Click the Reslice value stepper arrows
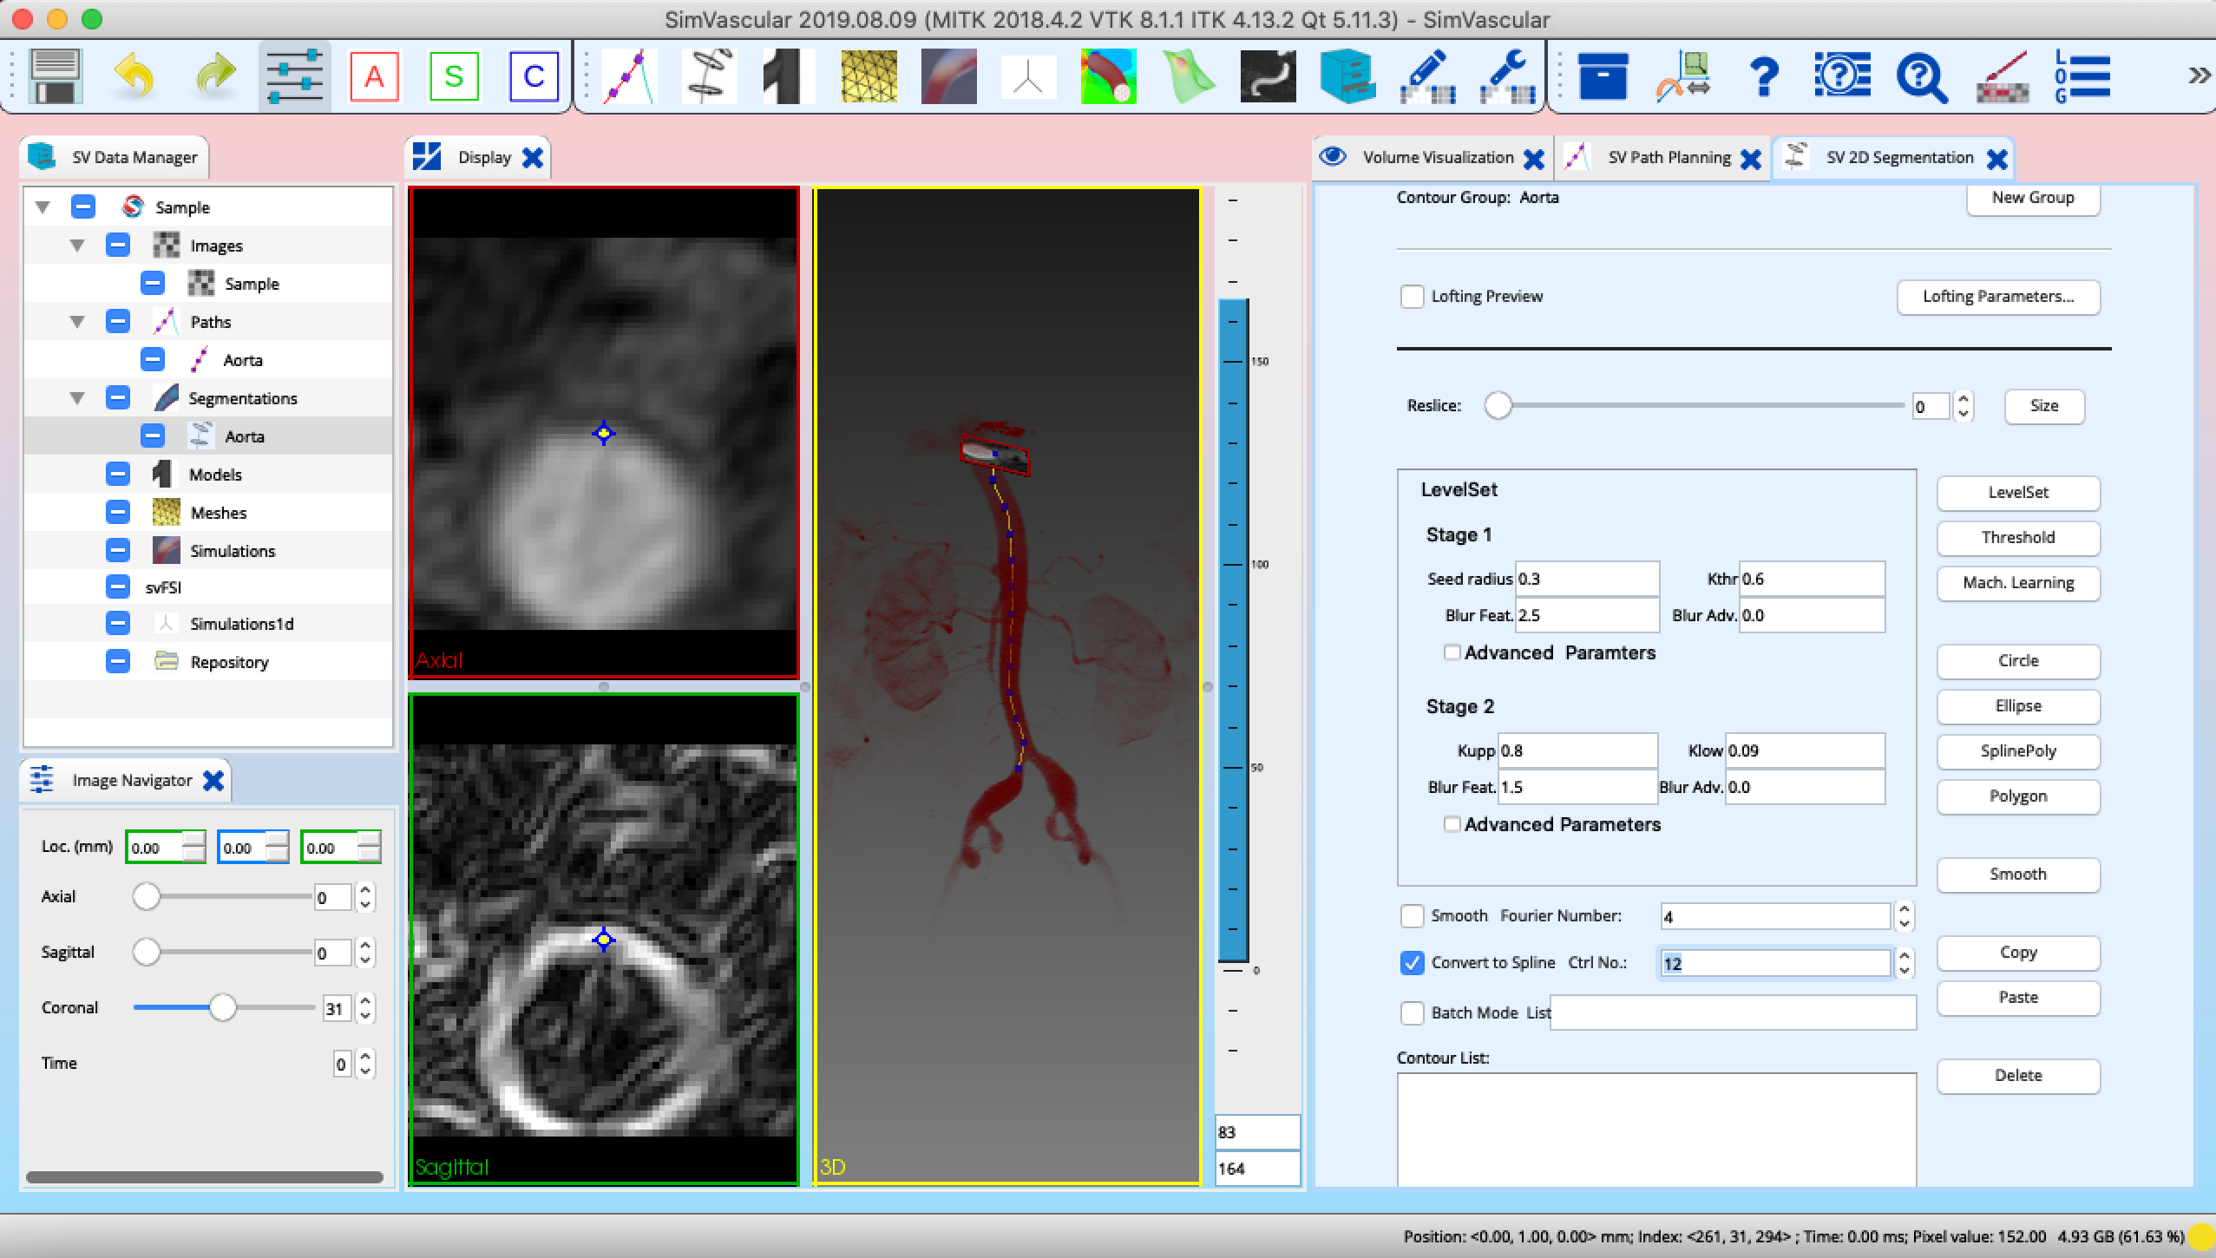Image resolution: width=2216 pixels, height=1258 pixels. (x=1964, y=406)
